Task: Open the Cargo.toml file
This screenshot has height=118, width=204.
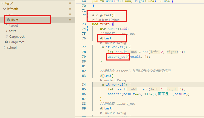Action: (x=17, y=42)
